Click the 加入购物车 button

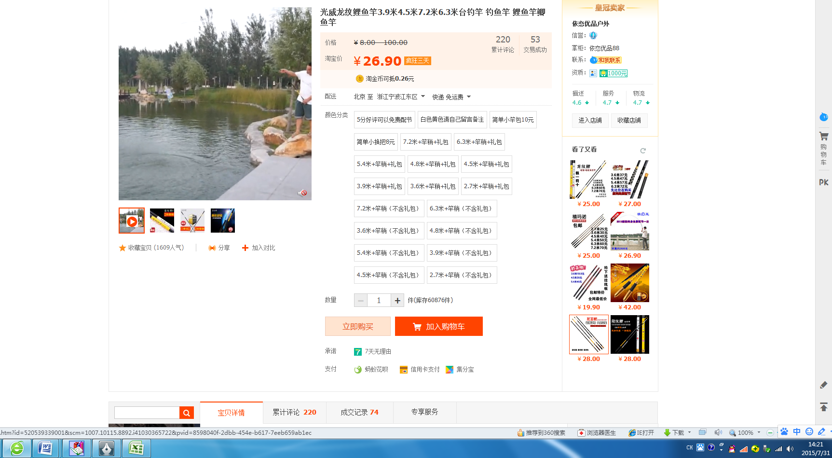click(x=438, y=327)
